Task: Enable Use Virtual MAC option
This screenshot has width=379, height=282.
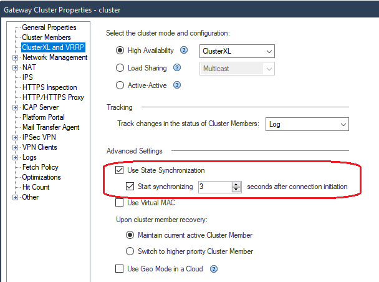Action: [x=120, y=203]
